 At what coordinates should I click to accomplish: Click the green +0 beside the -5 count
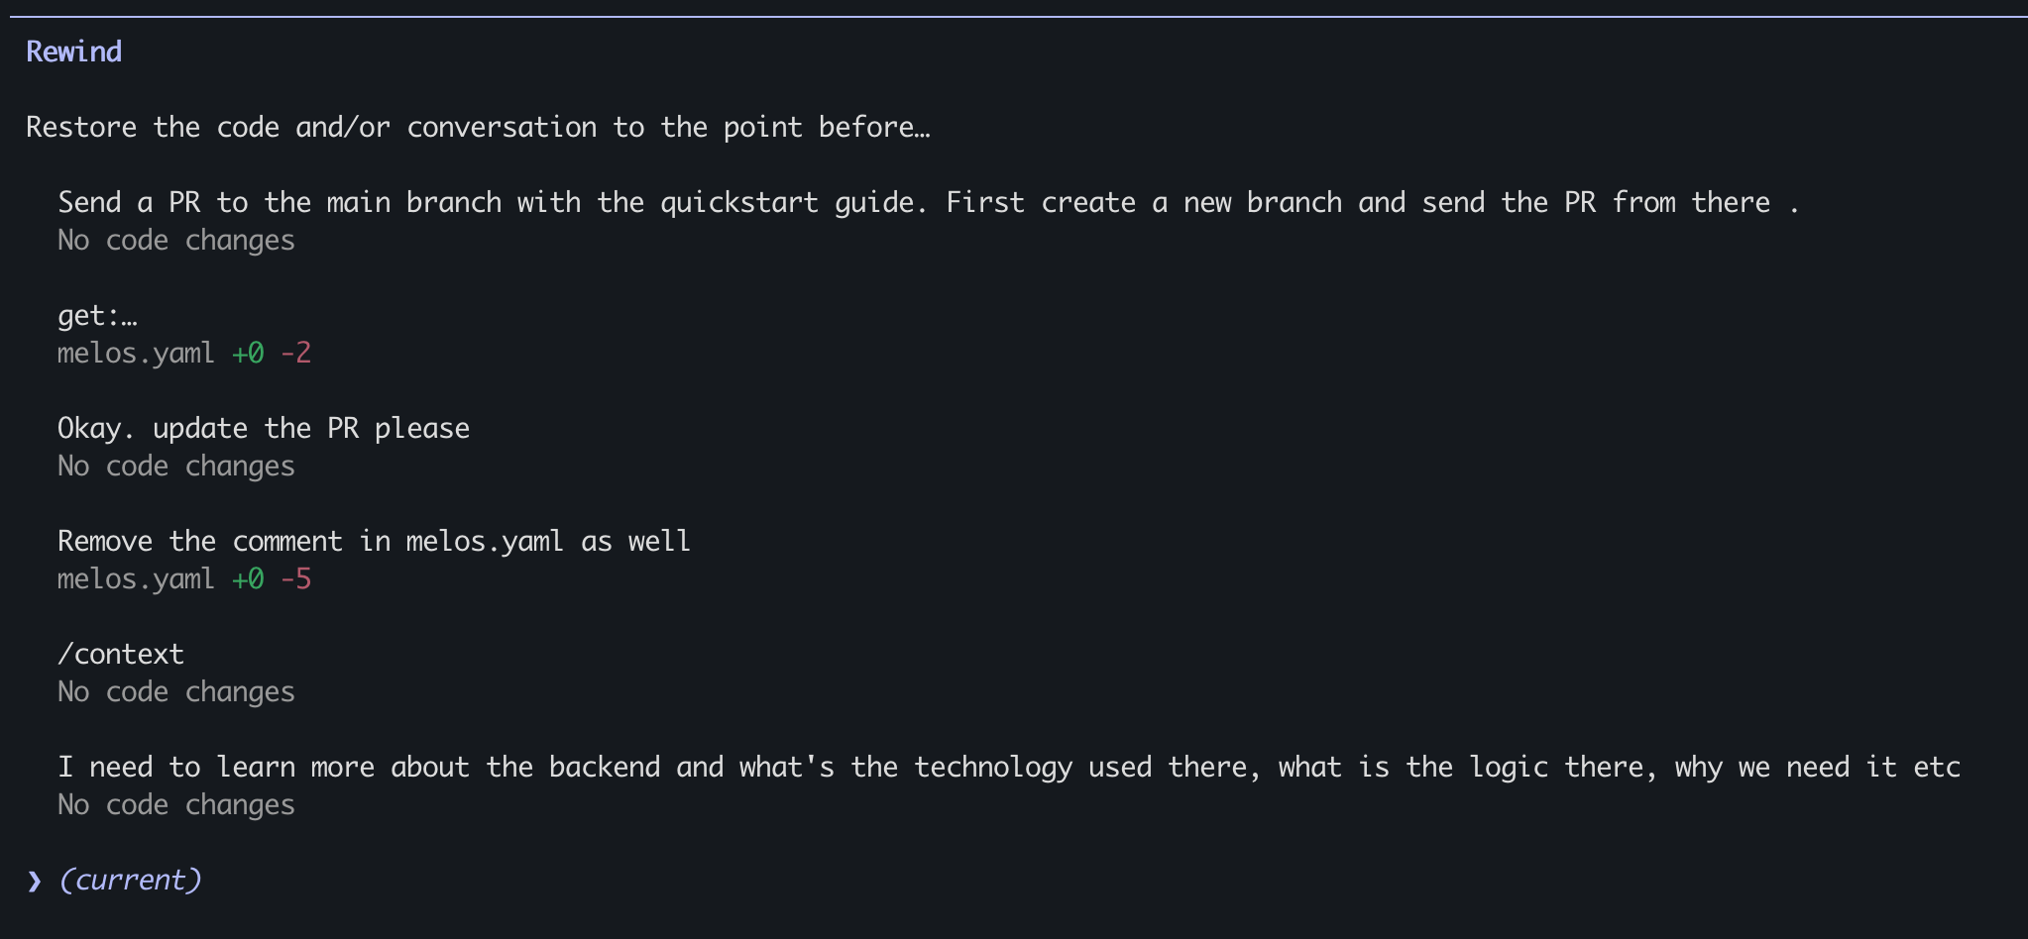click(x=248, y=579)
